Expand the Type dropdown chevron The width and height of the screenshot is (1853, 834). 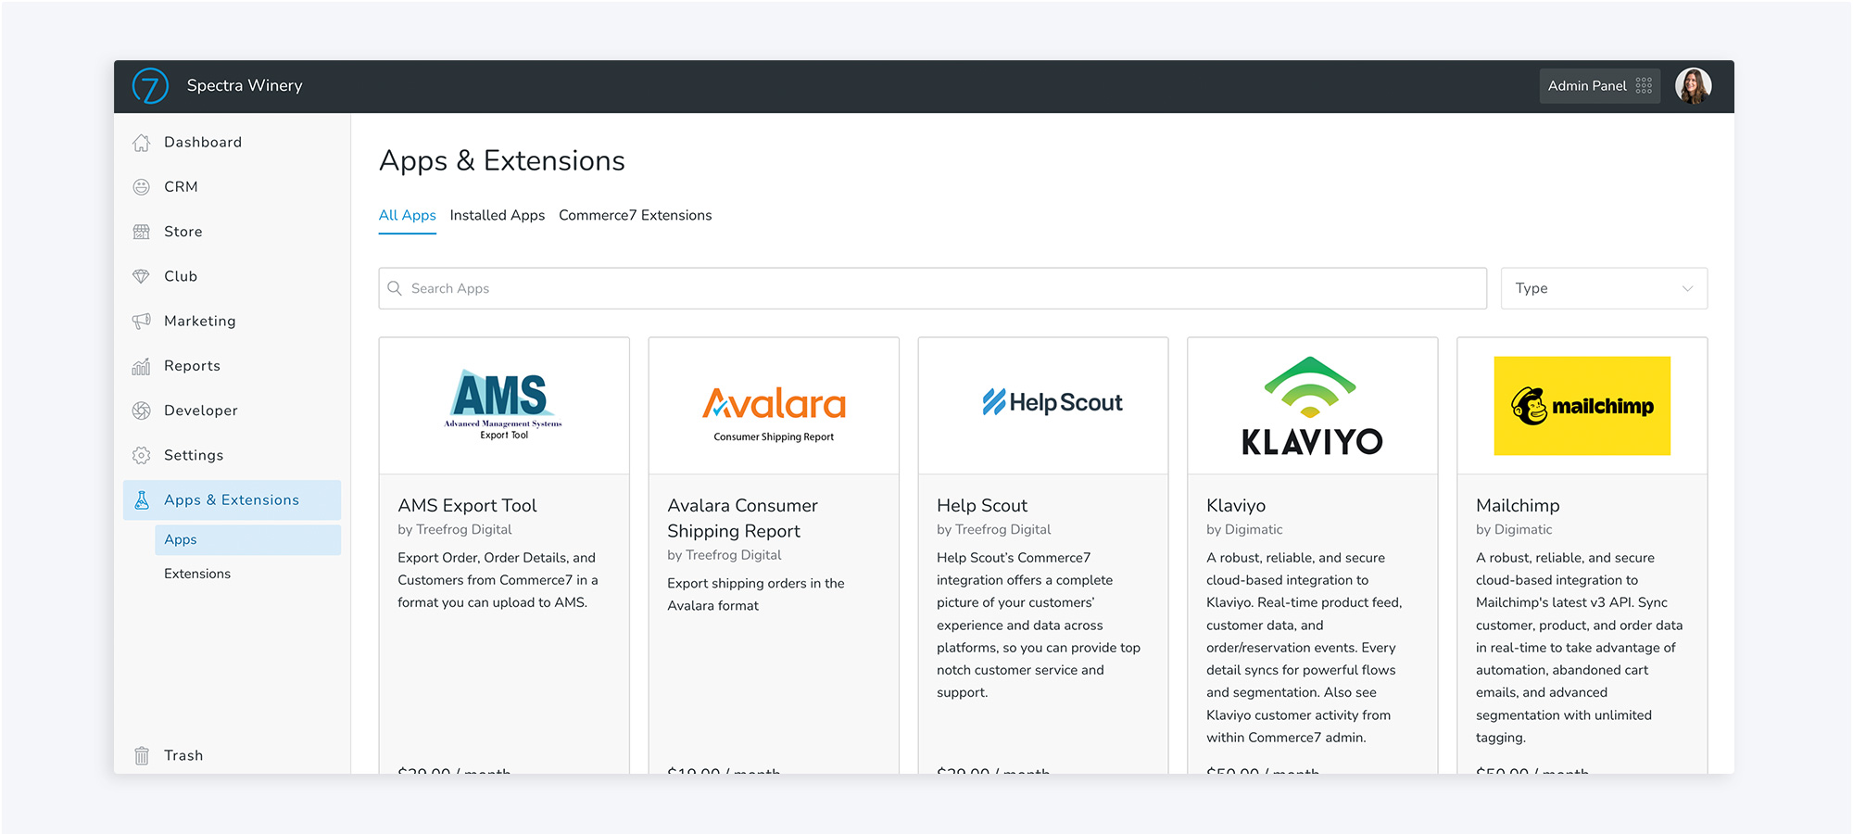coord(1687,289)
